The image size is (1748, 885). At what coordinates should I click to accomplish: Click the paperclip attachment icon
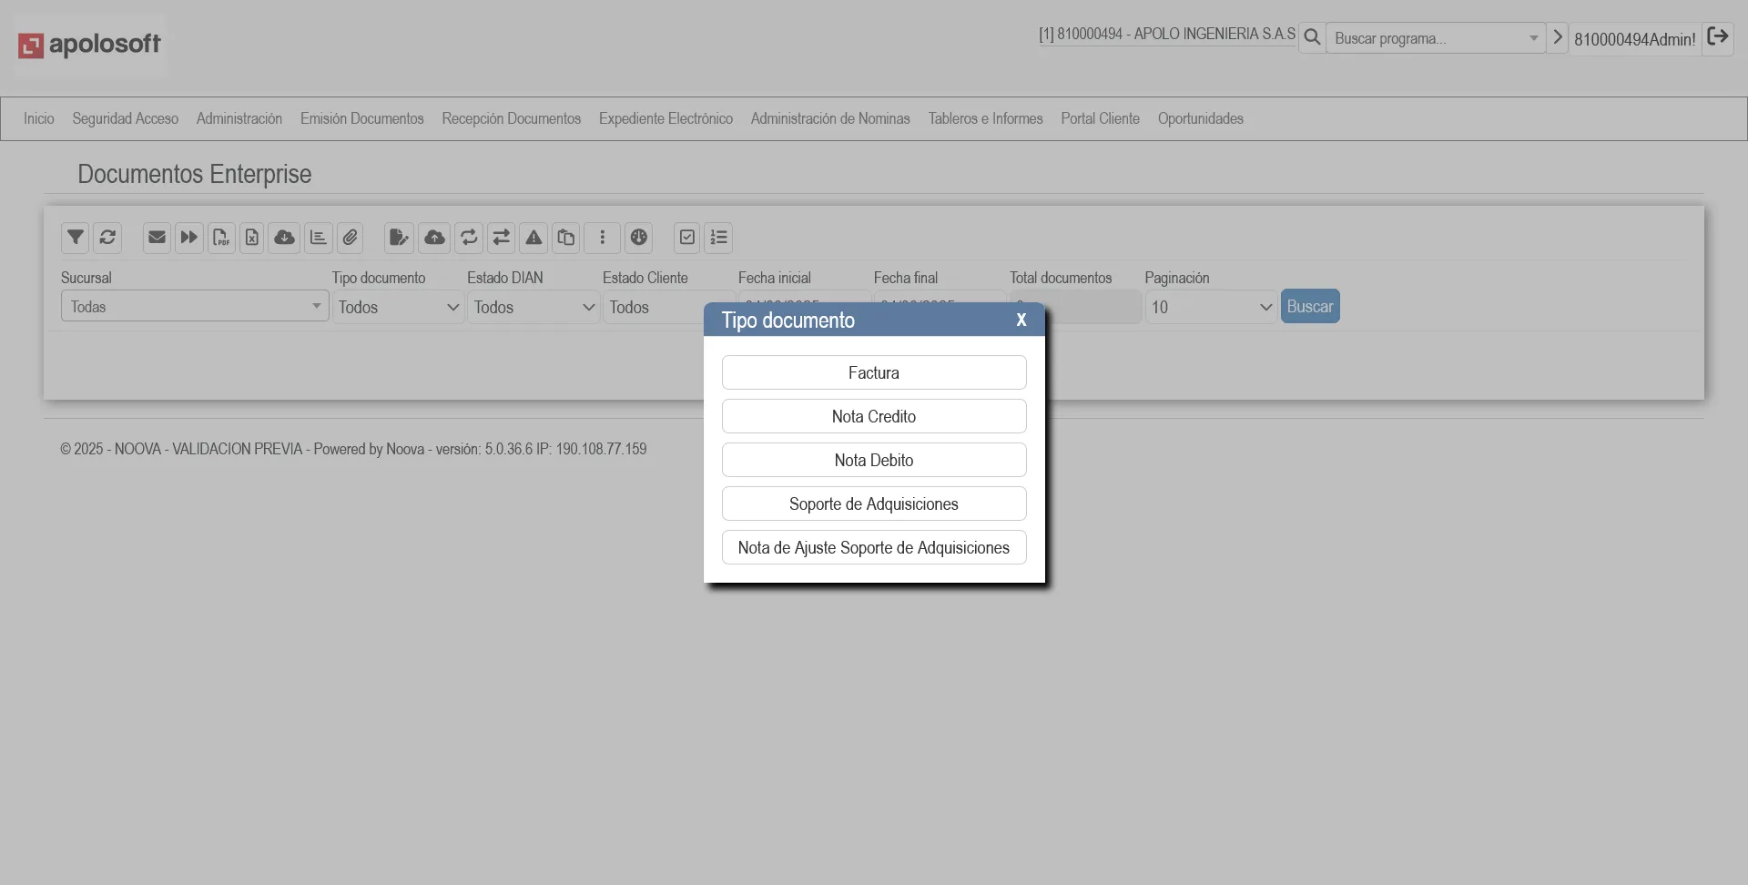(x=350, y=238)
